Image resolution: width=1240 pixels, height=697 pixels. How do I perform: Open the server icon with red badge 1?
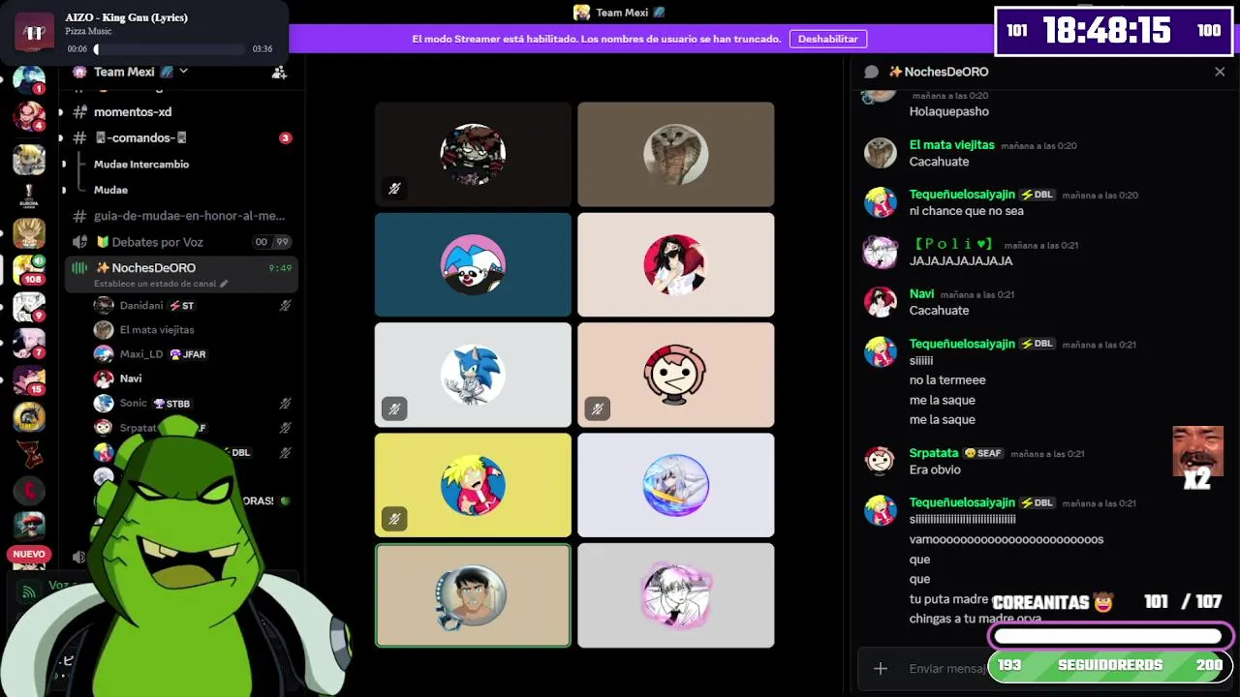pos(28,79)
